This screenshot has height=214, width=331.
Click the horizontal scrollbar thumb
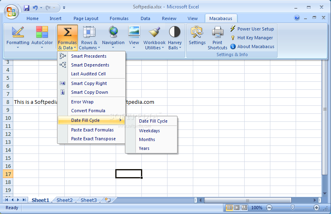tap(247, 200)
